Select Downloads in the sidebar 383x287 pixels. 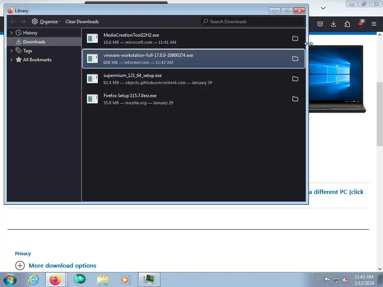click(34, 42)
